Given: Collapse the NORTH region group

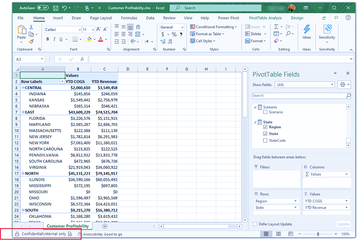Looking at the screenshot, I should (x=23, y=173).
